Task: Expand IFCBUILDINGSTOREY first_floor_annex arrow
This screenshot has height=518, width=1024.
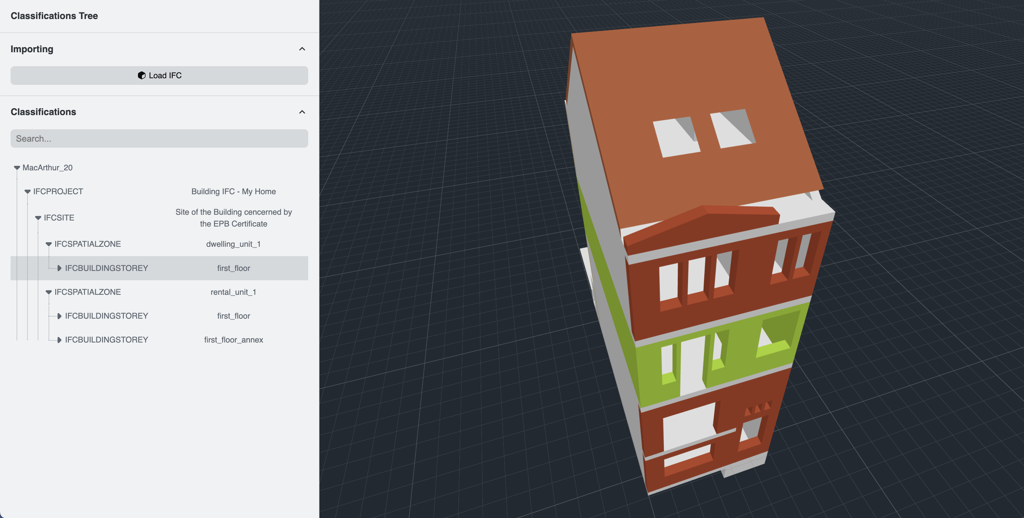Action: (x=59, y=340)
